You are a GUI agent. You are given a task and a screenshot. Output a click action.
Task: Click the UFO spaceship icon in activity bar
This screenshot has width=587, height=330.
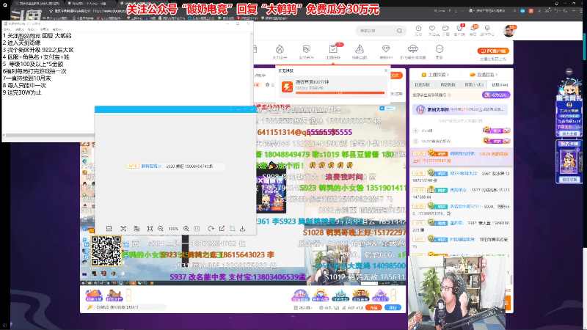[x=412, y=49]
